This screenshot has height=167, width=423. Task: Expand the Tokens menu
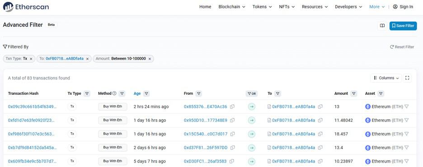[262, 7]
